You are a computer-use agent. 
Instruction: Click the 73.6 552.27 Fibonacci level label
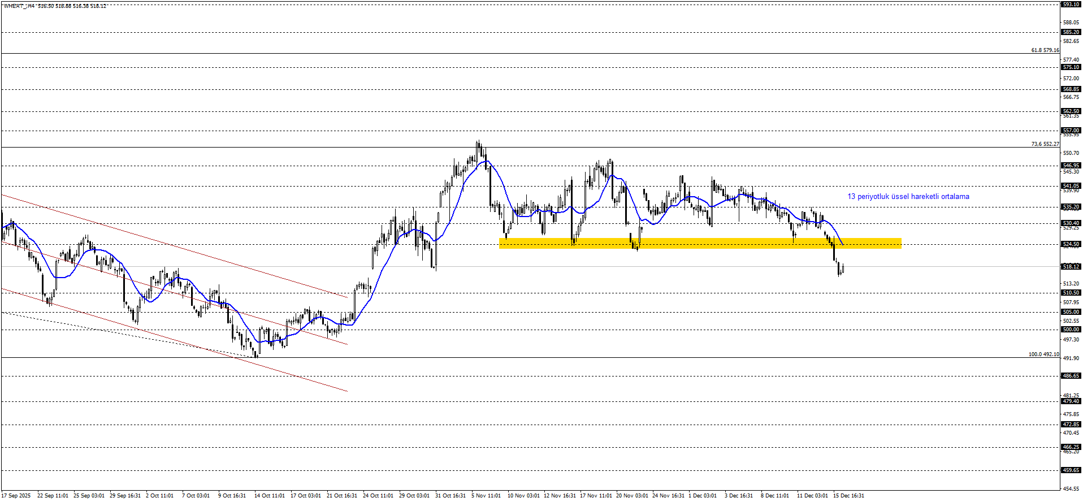(1045, 144)
